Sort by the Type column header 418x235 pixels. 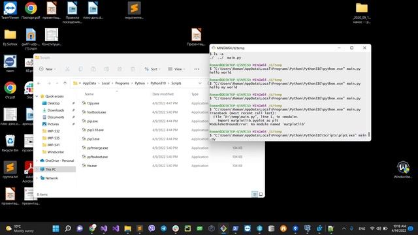tap(195, 94)
